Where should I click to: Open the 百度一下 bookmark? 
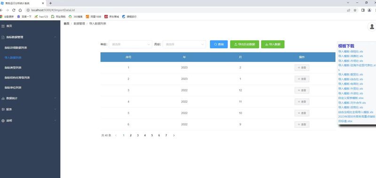24,17
